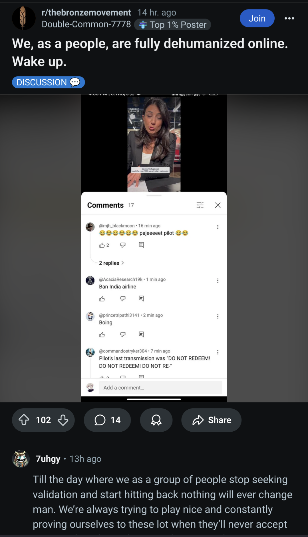This screenshot has height=537, width=308.
Task: Select the DISCUSSION flair tag
Action: [x=48, y=82]
